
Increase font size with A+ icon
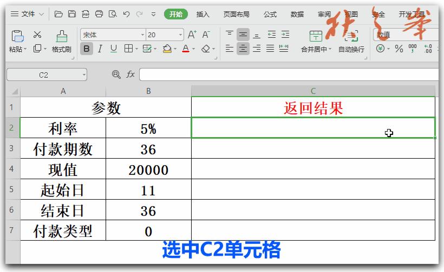(x=192, y=35)
